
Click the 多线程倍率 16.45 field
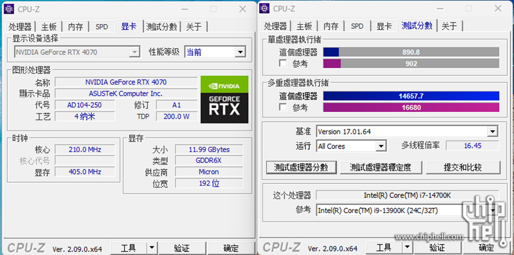[473, 146]
